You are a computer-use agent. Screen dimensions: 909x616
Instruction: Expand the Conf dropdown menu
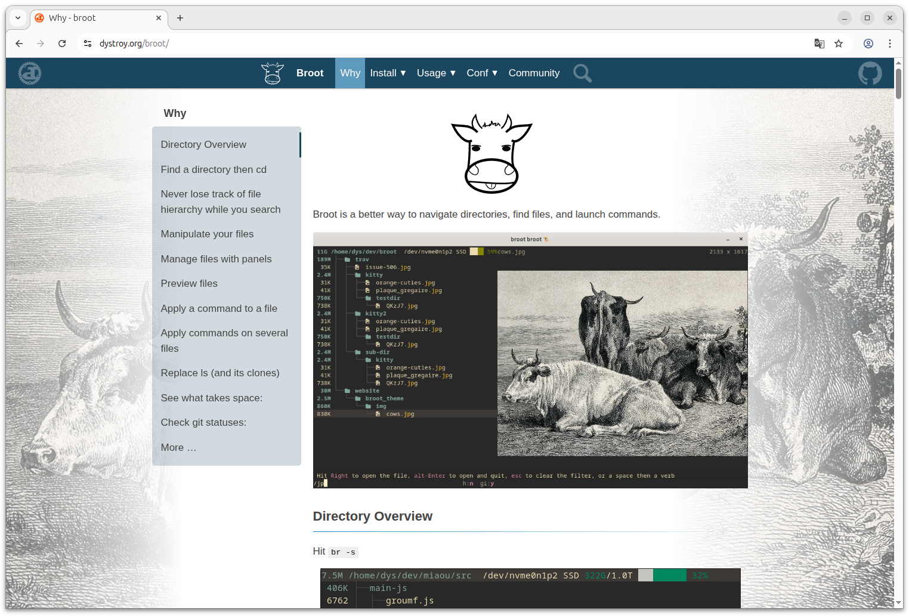(x=481, y=73)
